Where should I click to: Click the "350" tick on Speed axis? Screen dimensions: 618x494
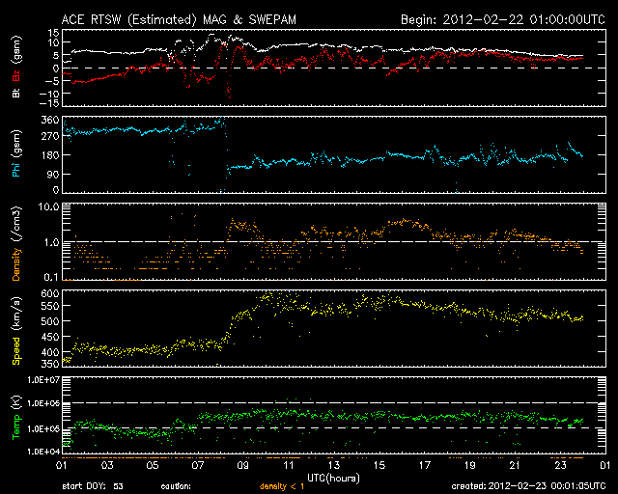pyautogui.click(x=50, y=364)
